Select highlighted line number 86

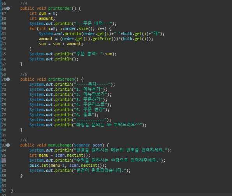4,160
